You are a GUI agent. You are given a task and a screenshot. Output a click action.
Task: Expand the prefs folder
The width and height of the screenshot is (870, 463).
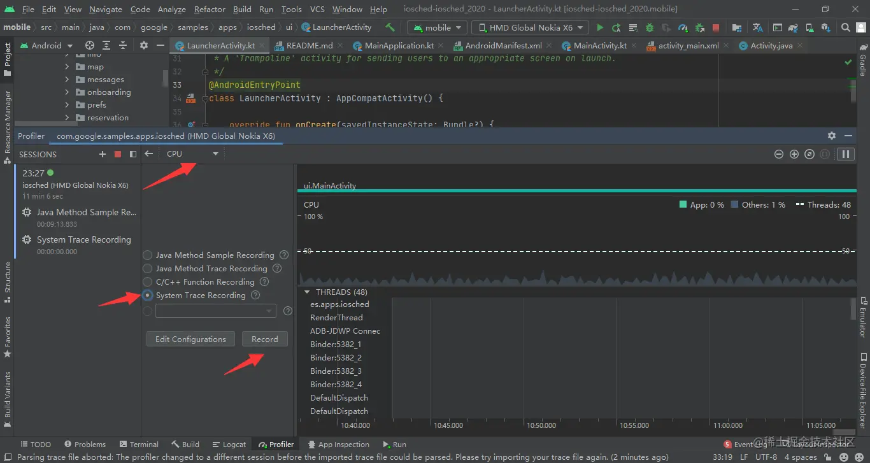point(67,105)
